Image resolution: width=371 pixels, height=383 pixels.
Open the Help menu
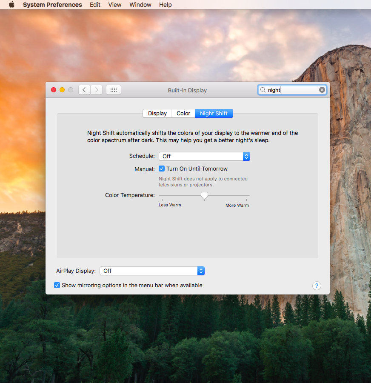pos(166,5)
